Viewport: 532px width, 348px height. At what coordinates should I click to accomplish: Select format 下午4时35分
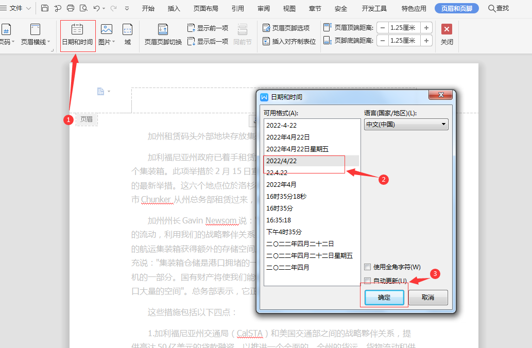312,232
